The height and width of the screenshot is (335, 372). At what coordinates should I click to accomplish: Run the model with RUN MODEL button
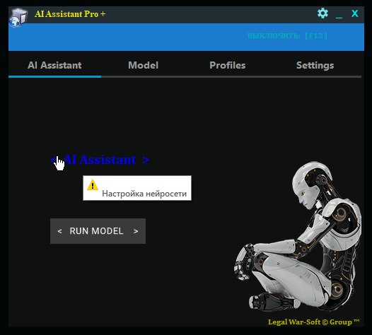pos(98,231)
